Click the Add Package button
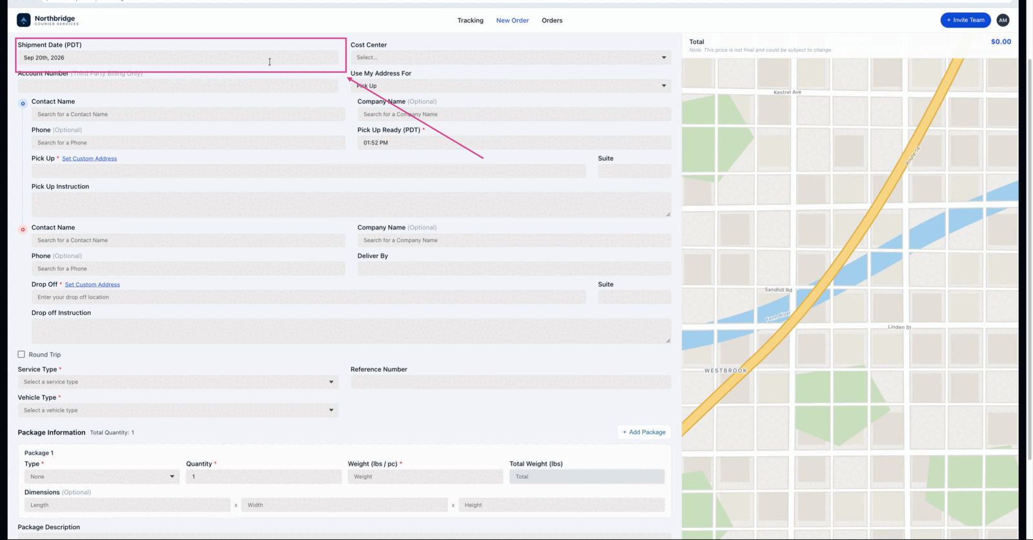 pos(644,432)
